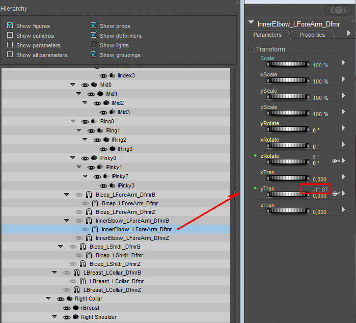
Task: Enable the Show cameras checkbox
Action: (x=10, y=35)
